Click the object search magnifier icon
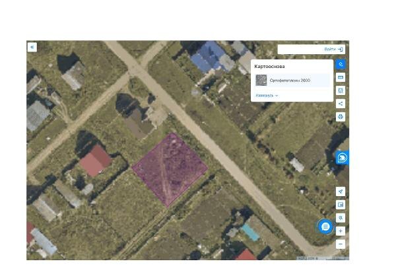The width and height of the screenshot is (396, 280). tap(341, 217)
